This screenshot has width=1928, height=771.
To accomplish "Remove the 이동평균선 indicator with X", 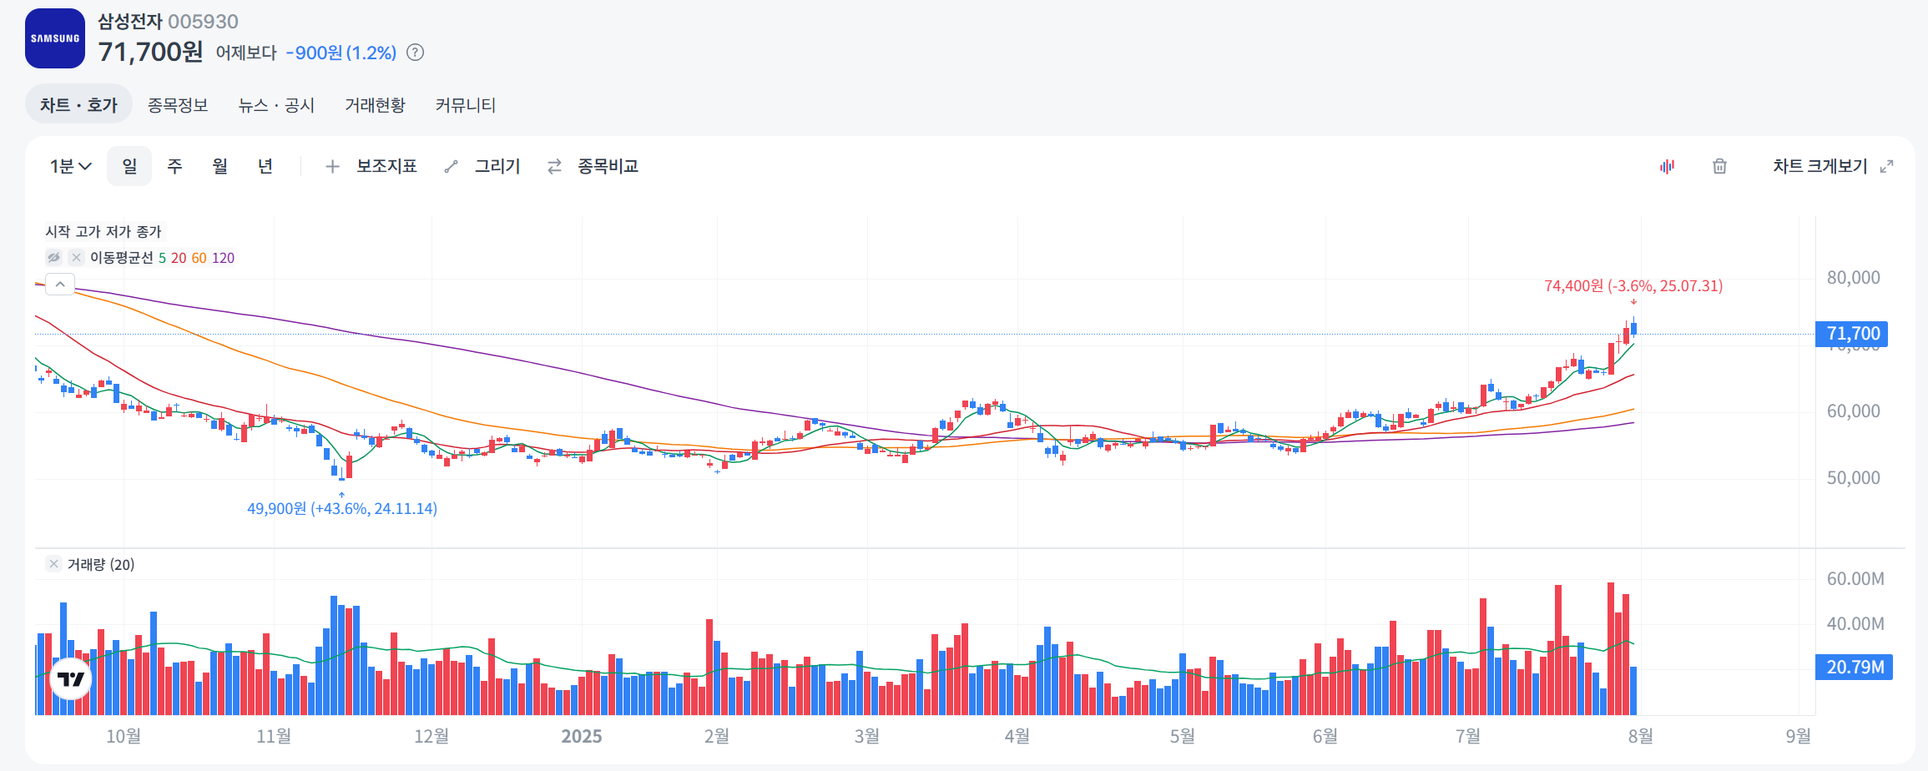I will pos(76,258).
